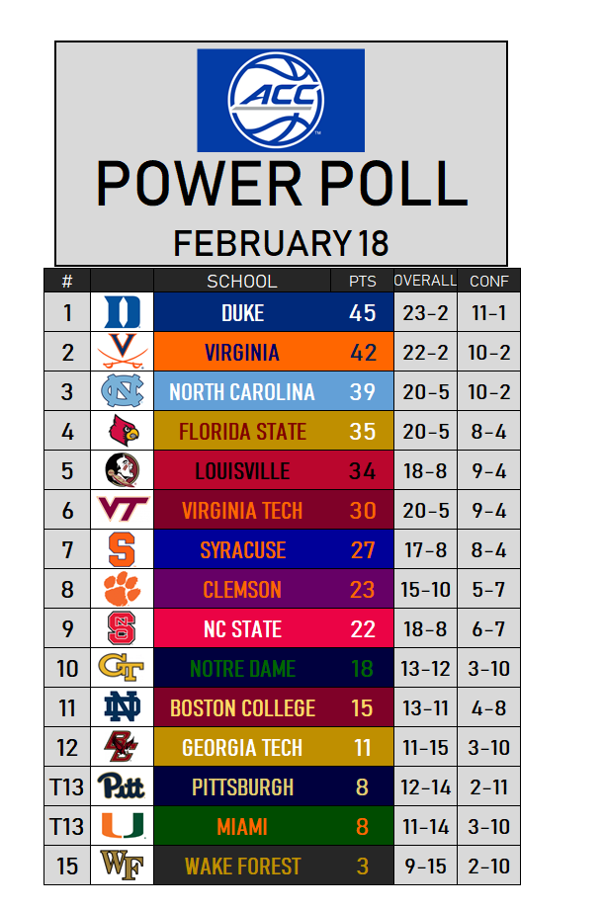Select the DUKE school name cell
The image size is (604, 909).
click(242, 312)
